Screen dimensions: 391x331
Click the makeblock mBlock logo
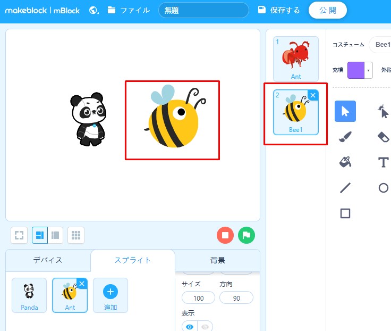[42, 11]
